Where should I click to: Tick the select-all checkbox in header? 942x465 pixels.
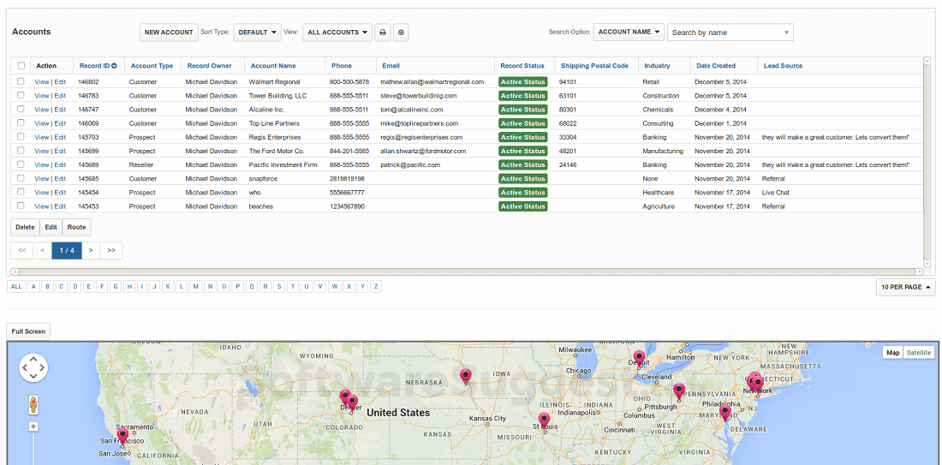[21, 66]
